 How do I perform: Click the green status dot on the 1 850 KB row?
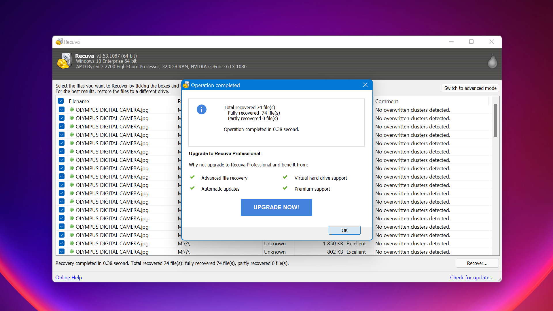pyautogui.click(x=72, y=243)
